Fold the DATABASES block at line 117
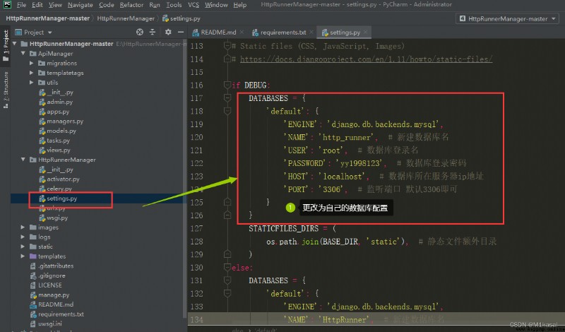Image resolution: width=565 pixels, height=332 pixels. [227, 98]
